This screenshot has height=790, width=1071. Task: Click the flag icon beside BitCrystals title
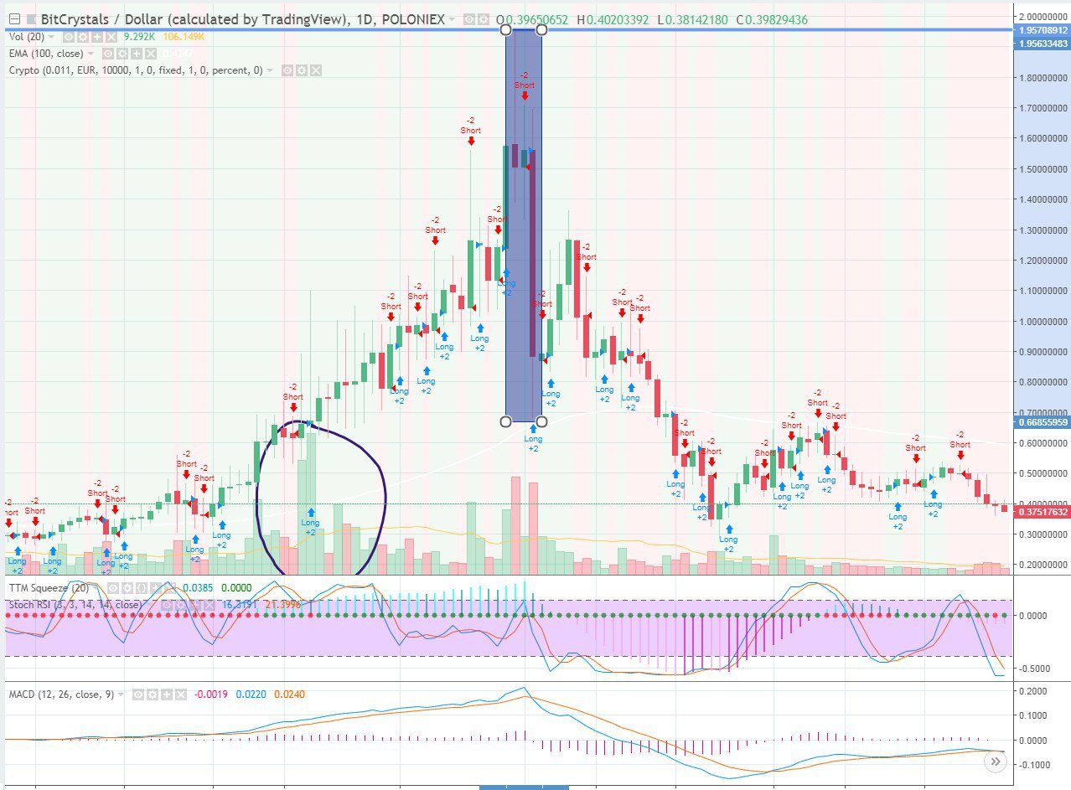pos(32,19)
